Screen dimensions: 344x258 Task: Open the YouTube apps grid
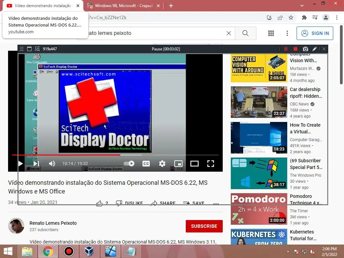click(x=271, y=33)
